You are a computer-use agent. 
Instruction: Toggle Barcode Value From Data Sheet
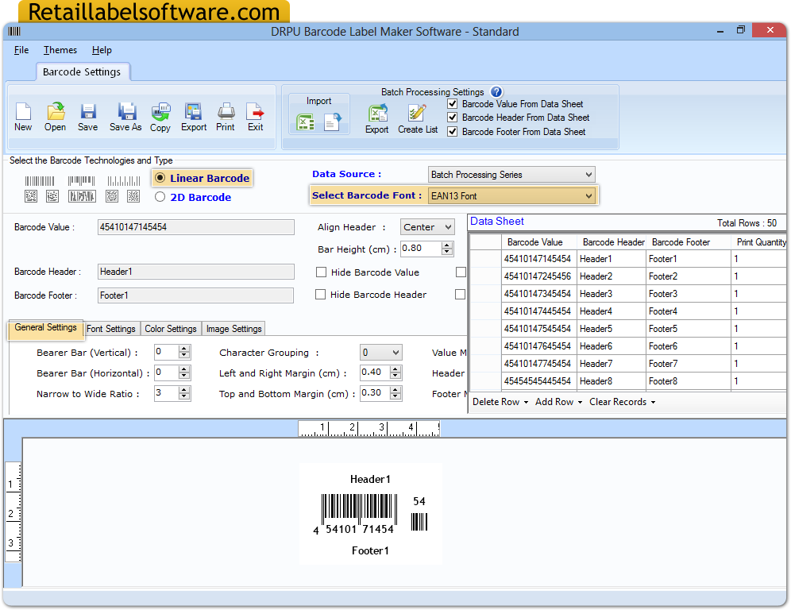click(x=453, y=104)
